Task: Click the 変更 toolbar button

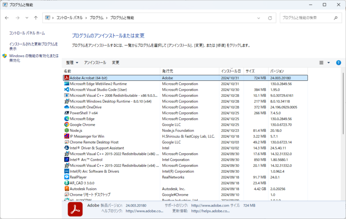Action: tap(115, 63)
